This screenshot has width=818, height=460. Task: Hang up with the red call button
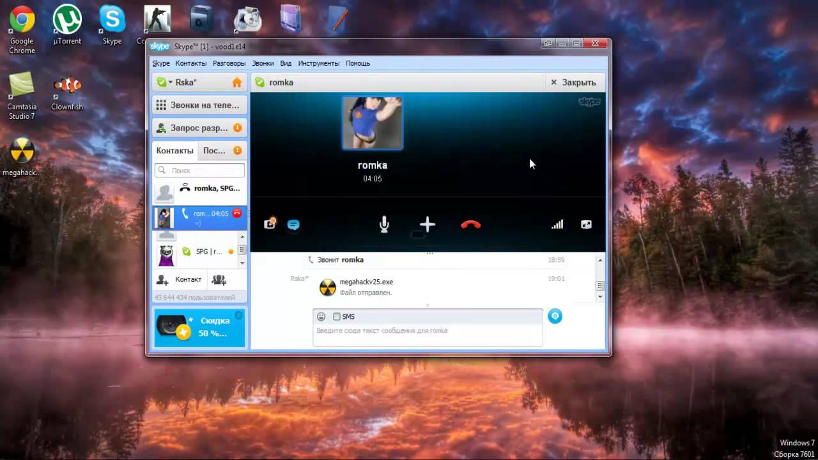471,224
